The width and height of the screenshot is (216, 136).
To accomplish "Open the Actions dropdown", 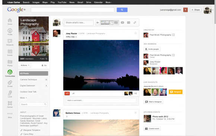I will click(25, 65).
